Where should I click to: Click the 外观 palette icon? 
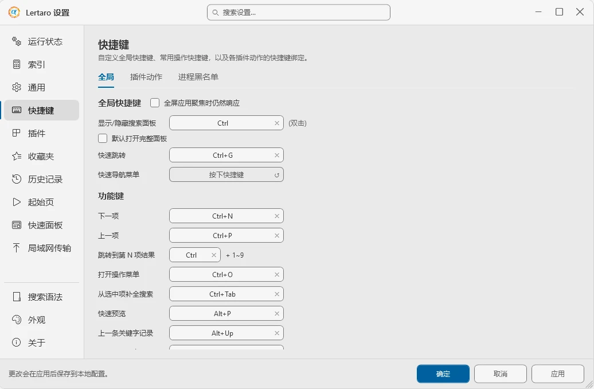pos(16,320)
